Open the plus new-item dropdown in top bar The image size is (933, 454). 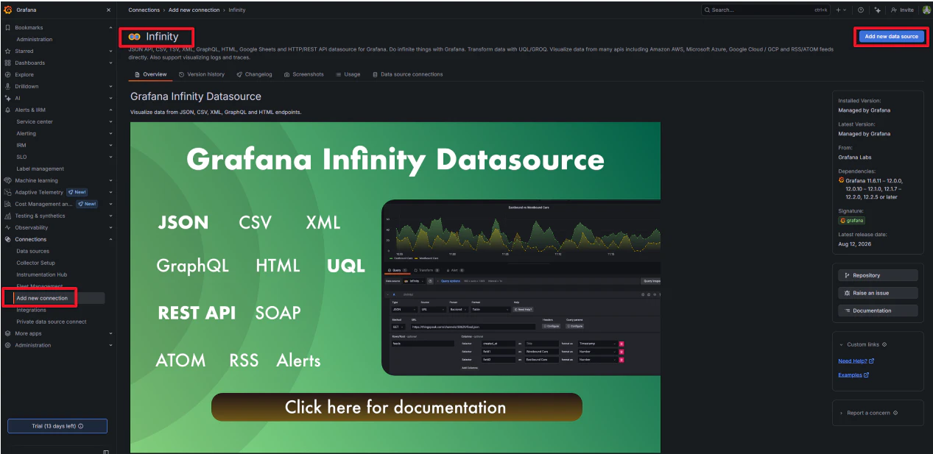841,10
